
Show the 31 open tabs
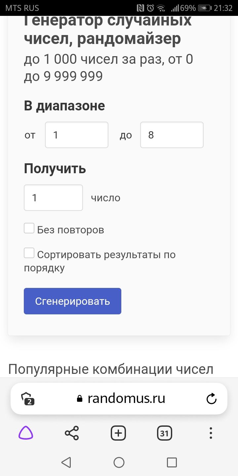pyautogui.click(x=164, y=433)
